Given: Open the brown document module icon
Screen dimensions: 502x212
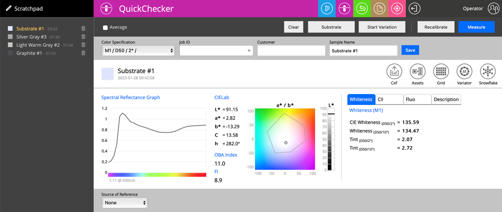Looking at the screenshot, I should point(379,8).
